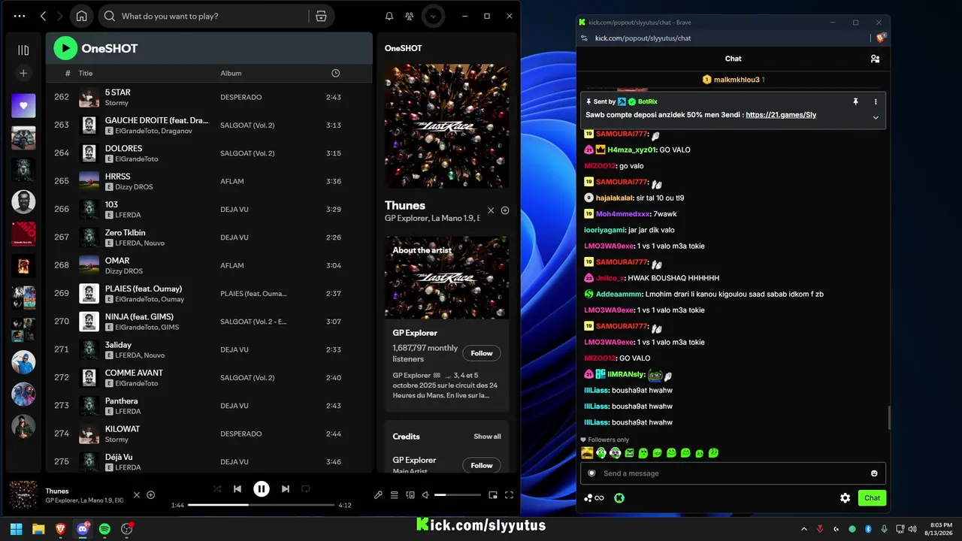
Task: Open the Thunes album cover in Now Playing panel
Action: 446,125
